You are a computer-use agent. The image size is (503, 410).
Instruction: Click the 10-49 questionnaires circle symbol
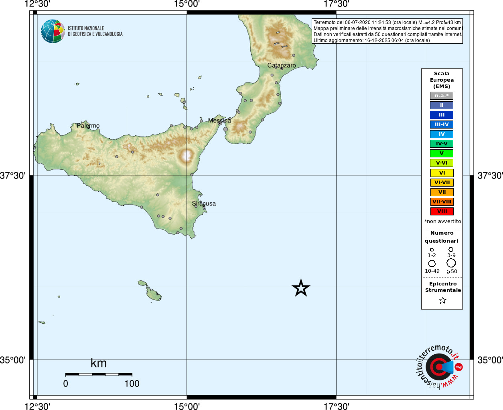coord(432,263)
